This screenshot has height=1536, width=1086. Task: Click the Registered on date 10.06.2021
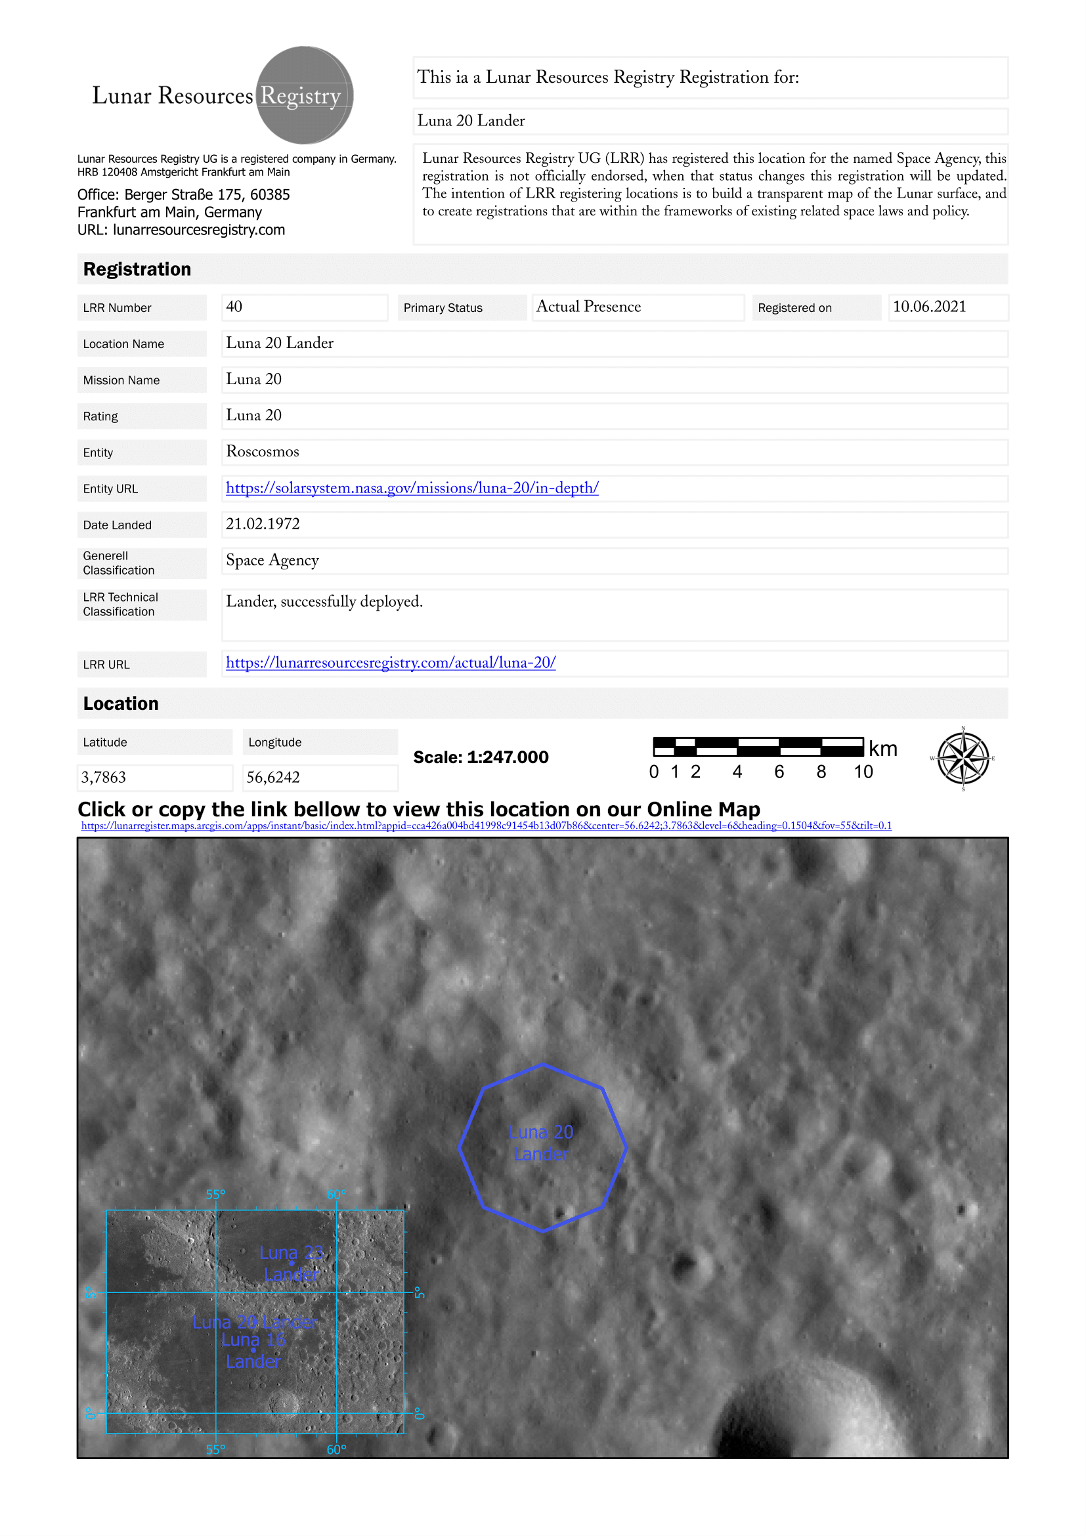(947, 307)
